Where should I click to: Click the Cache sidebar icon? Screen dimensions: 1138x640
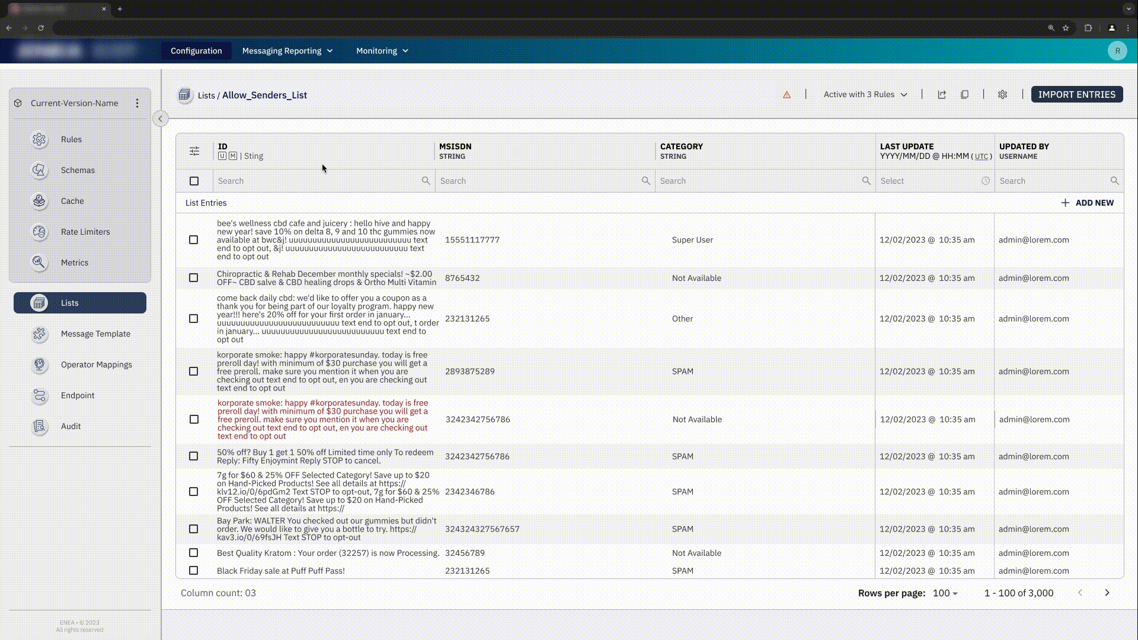(x=39, y=201)
